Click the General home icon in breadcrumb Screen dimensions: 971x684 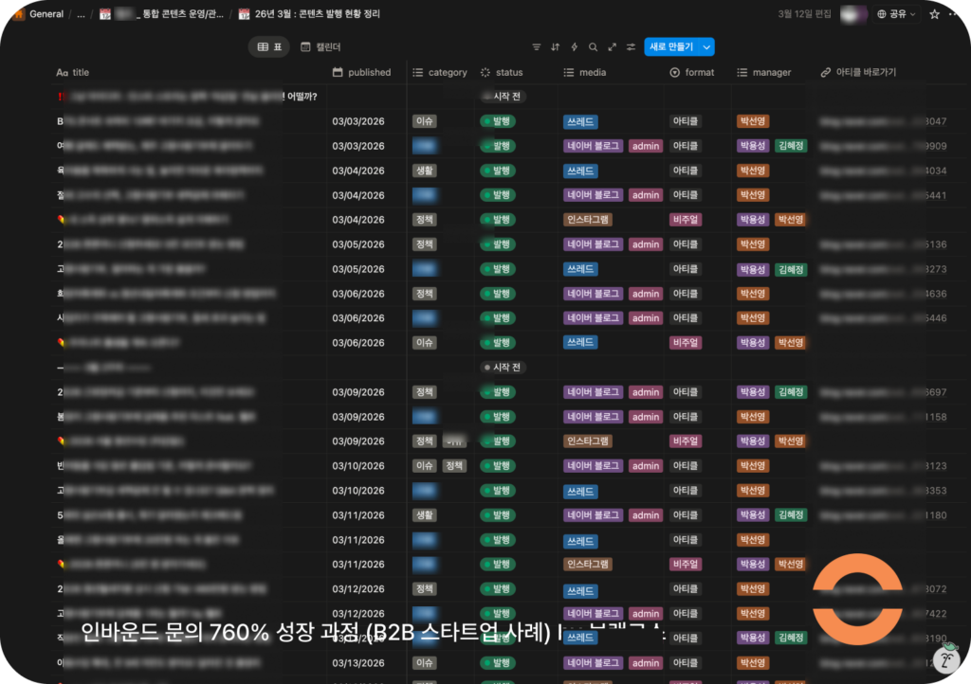(18, 14)
